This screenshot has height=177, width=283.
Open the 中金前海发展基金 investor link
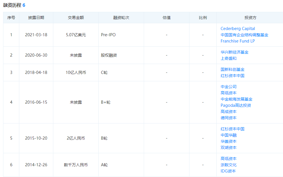pos(236,99)
